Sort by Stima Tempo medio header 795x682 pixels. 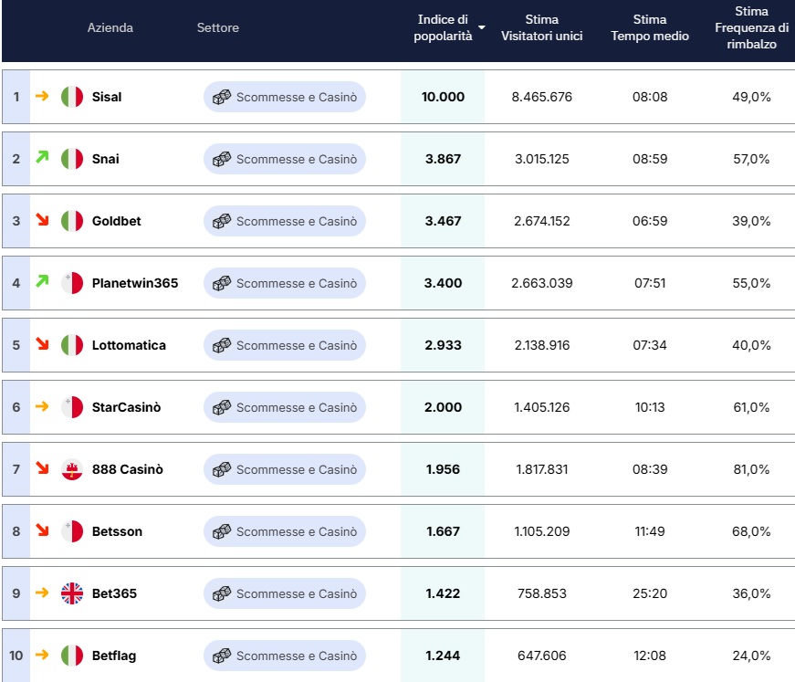[650, 27]
